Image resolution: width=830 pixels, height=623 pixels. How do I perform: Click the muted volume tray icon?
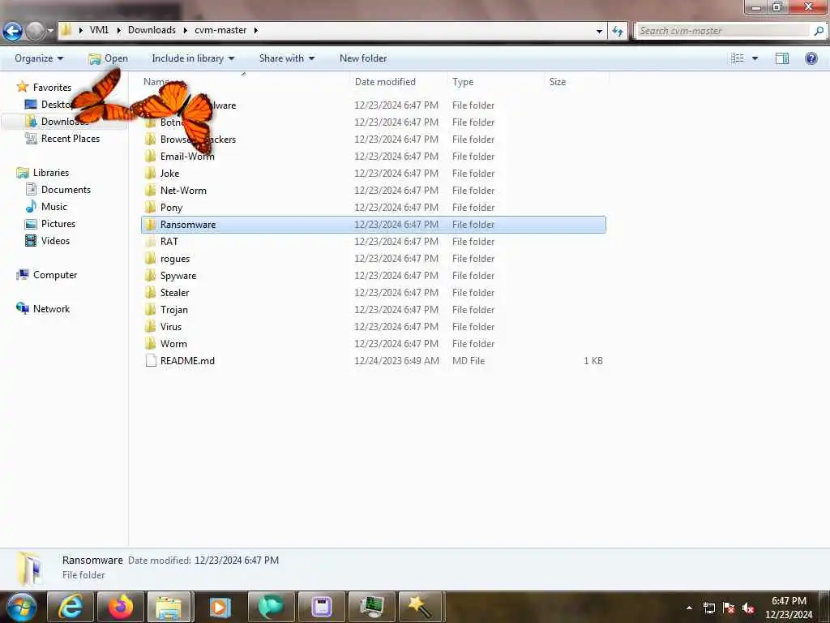coord(748,608)
